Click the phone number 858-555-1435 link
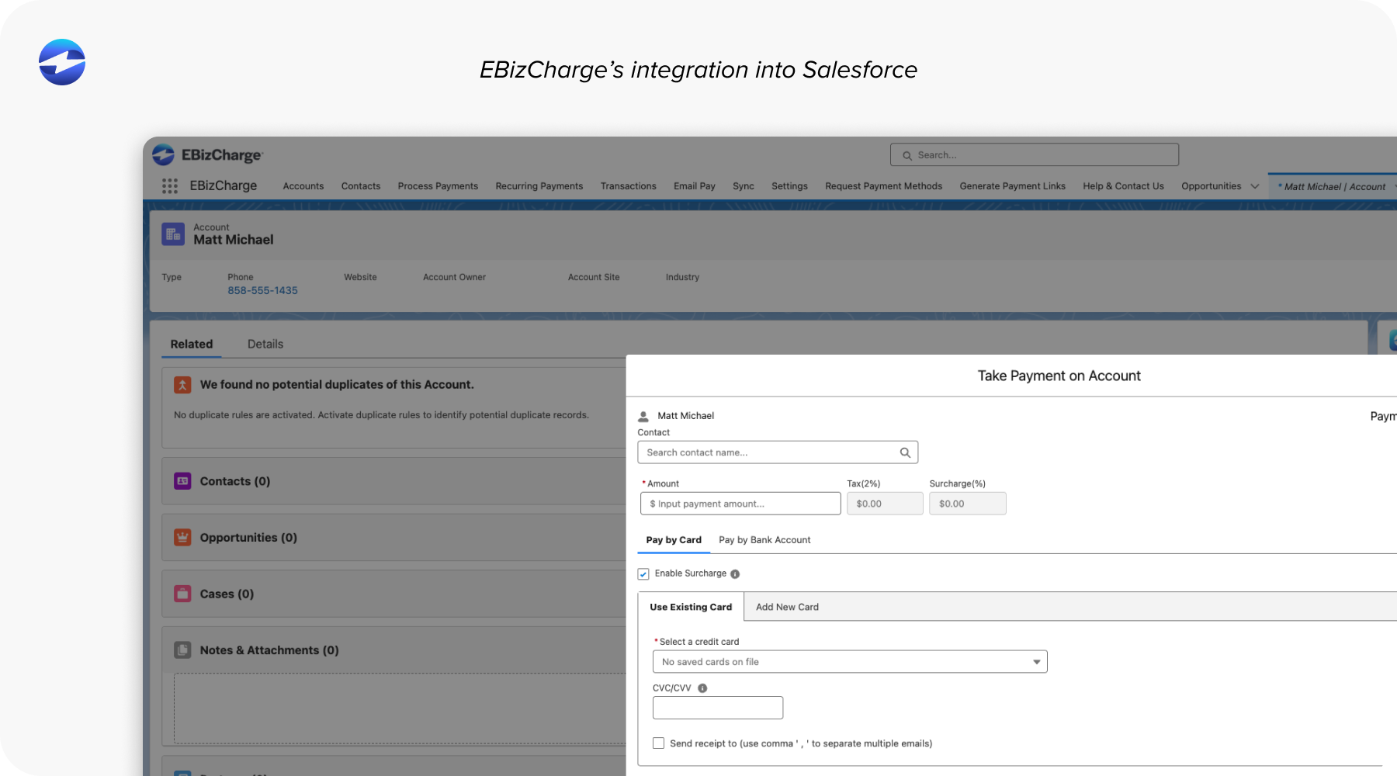 [x=262, y=290]
